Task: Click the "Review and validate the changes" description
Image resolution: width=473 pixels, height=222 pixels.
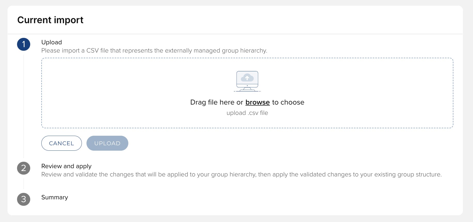Action: [x=241, y=174]
